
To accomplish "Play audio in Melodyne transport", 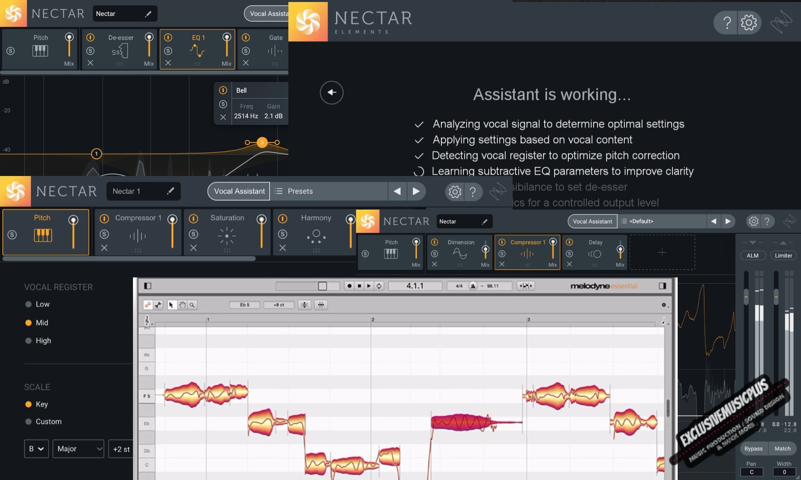I will (369, 286).
